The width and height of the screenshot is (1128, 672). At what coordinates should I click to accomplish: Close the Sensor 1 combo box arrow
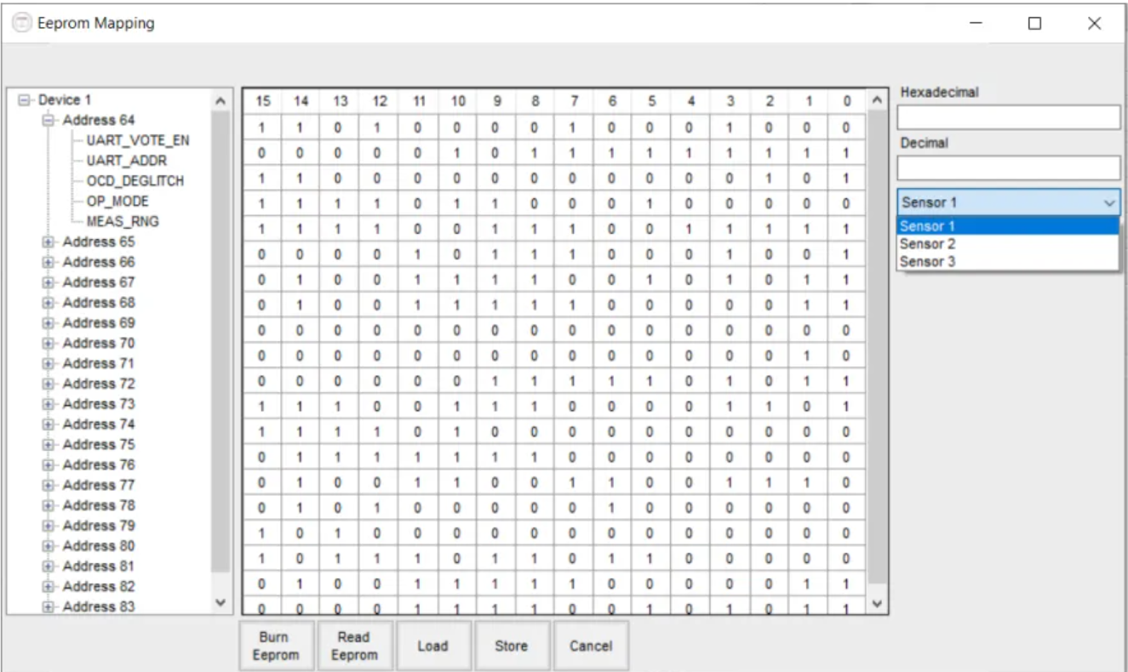[1109, 202]
